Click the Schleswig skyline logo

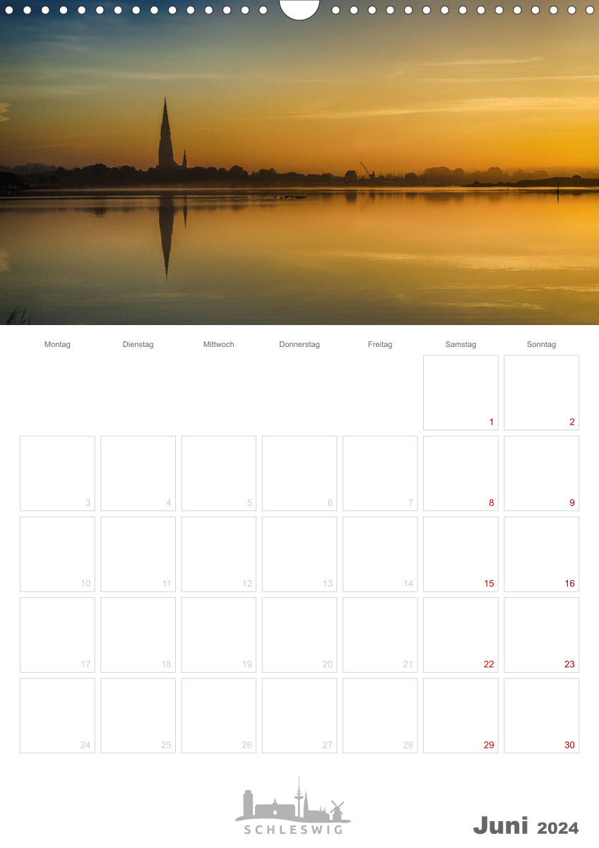[x=293, y=806]
